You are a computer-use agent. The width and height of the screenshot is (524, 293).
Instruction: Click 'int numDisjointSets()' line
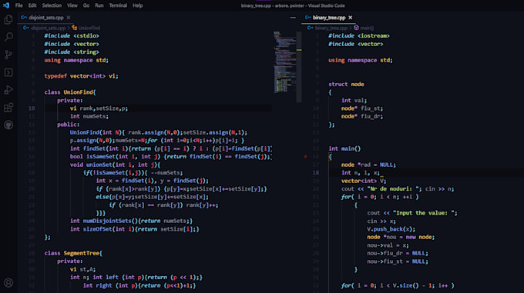[131, 221]
